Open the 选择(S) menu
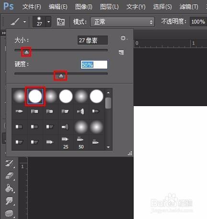The width and height of the screenshot is (207, 219). [162, 7]
